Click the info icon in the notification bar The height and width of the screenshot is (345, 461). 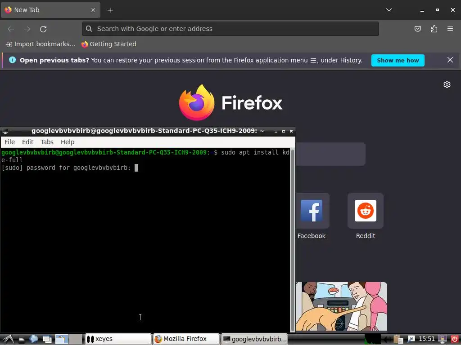point(12,60)
